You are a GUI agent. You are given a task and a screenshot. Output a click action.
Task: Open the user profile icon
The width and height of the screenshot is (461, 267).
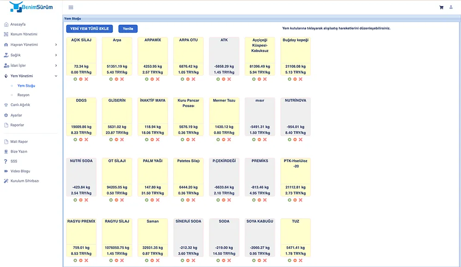(451, 7)
